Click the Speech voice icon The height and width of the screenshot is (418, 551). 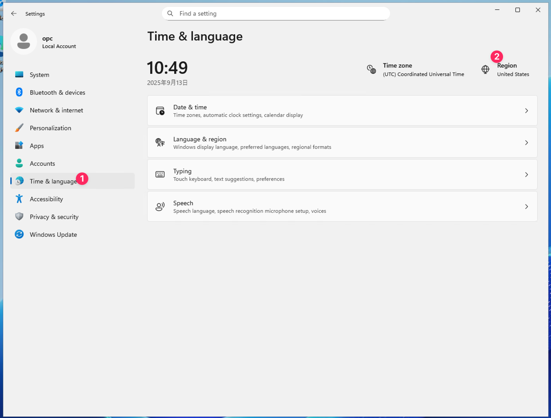click(x=160, y=207)
